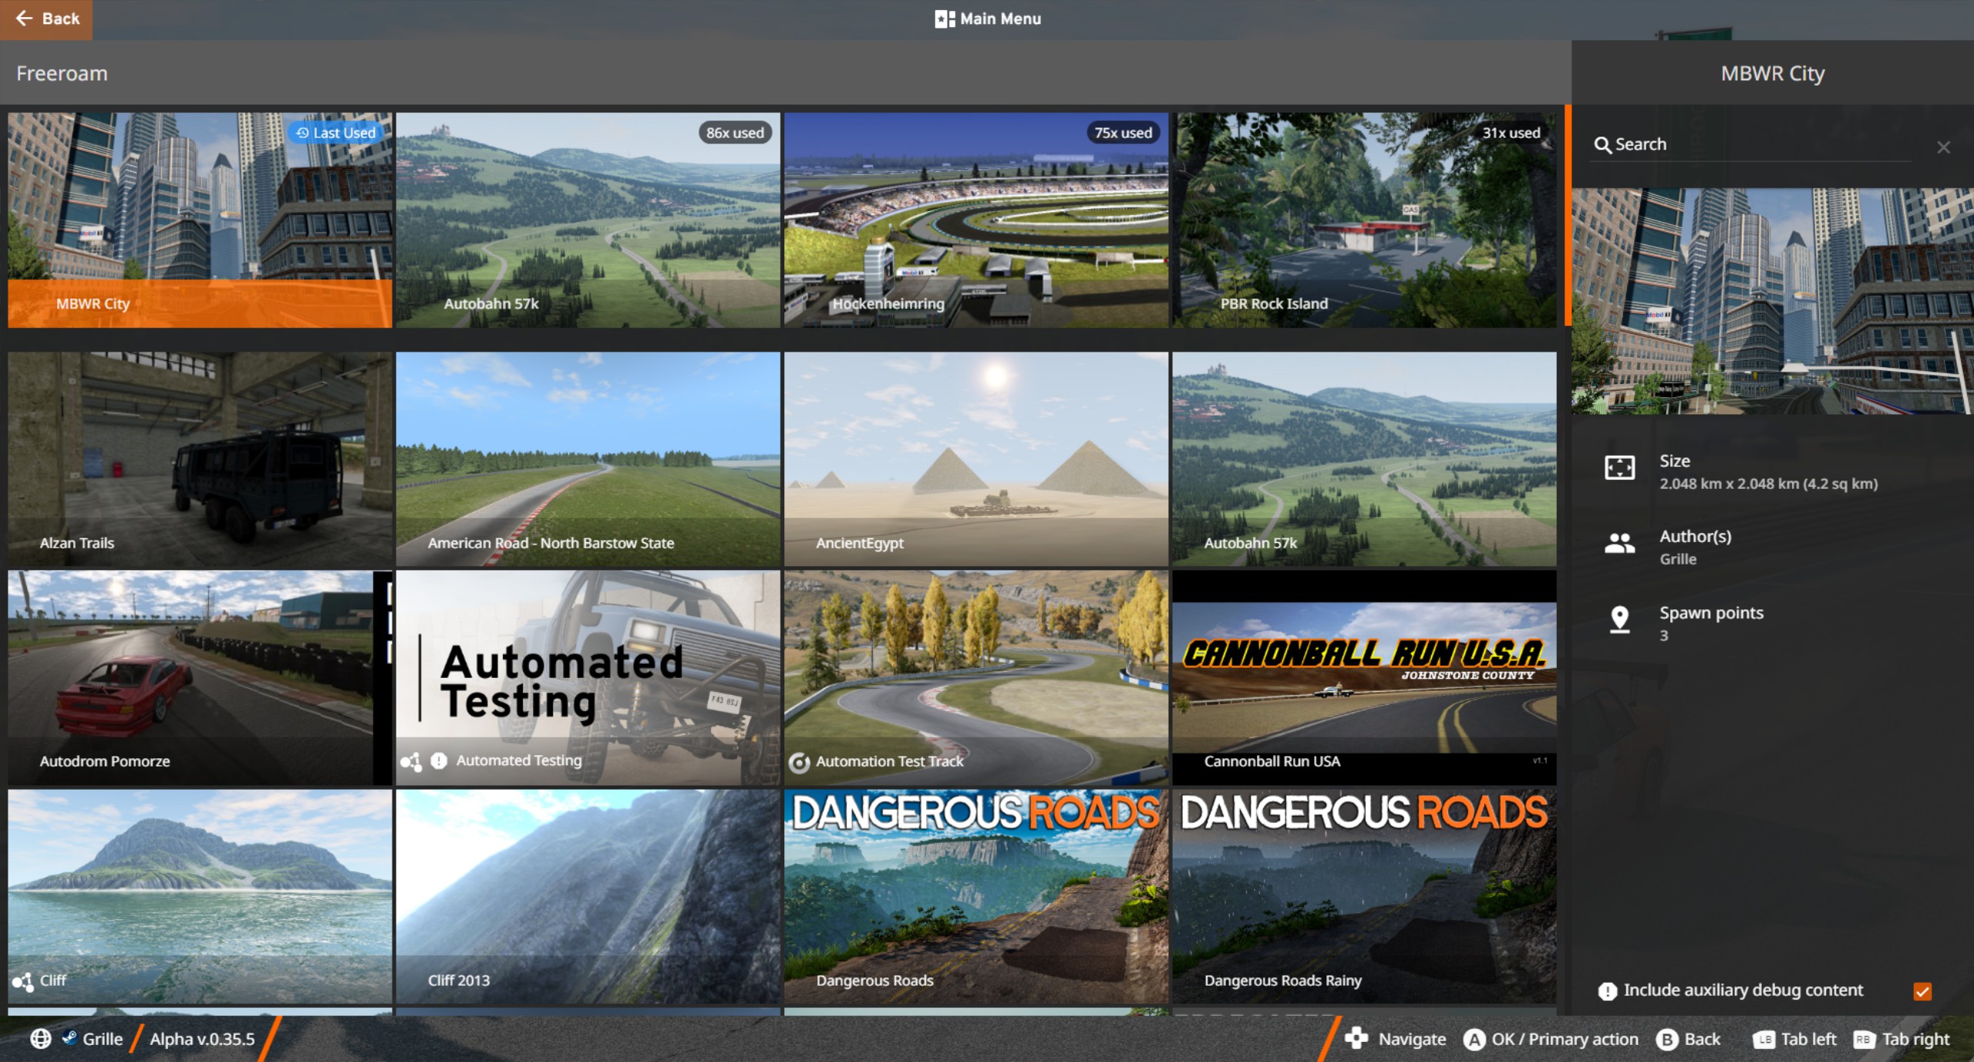Click Alpha v.0.35.5 version label

[x=202, y=1039]
